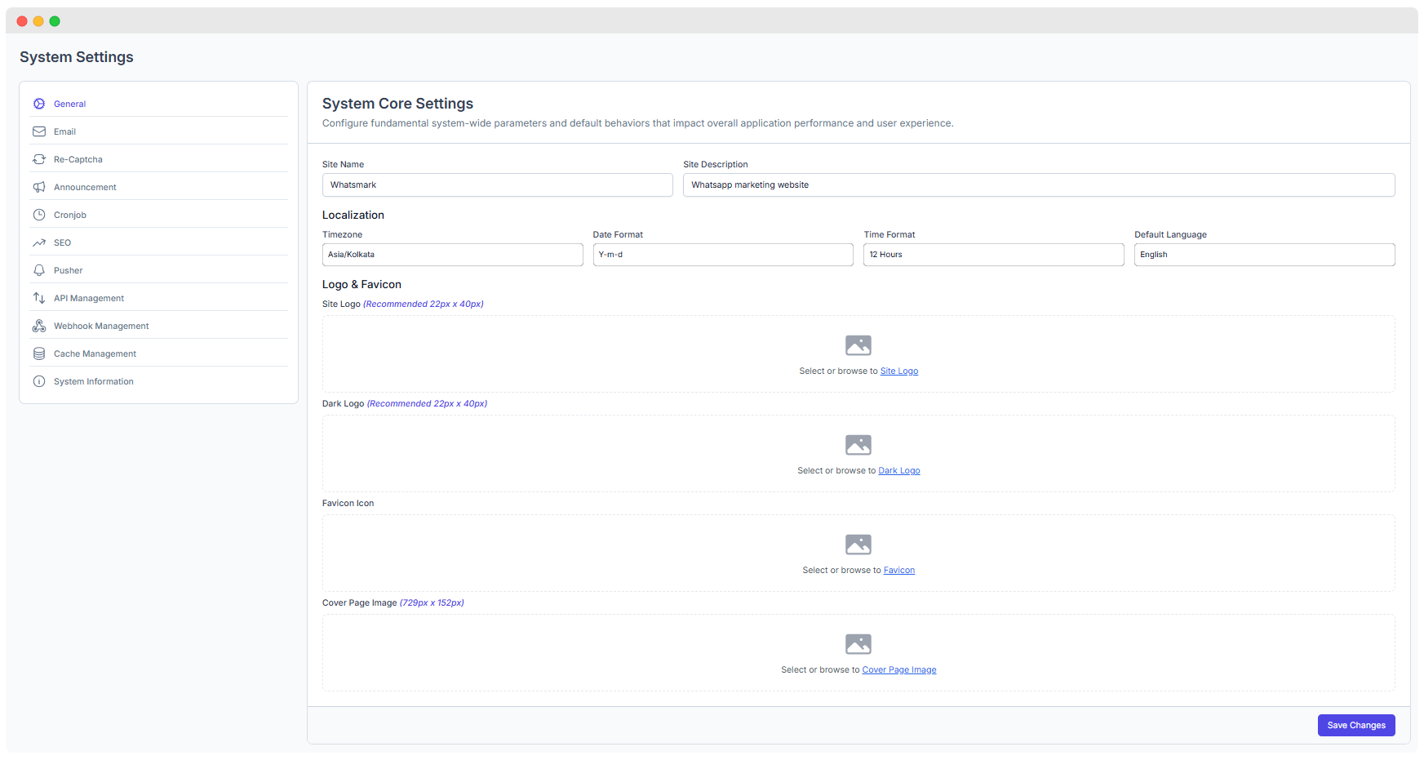Click the Dark Logo link to browse files
Image resolution: width=1424 pixels, height=760 pixels.
(x=898, y=470)
